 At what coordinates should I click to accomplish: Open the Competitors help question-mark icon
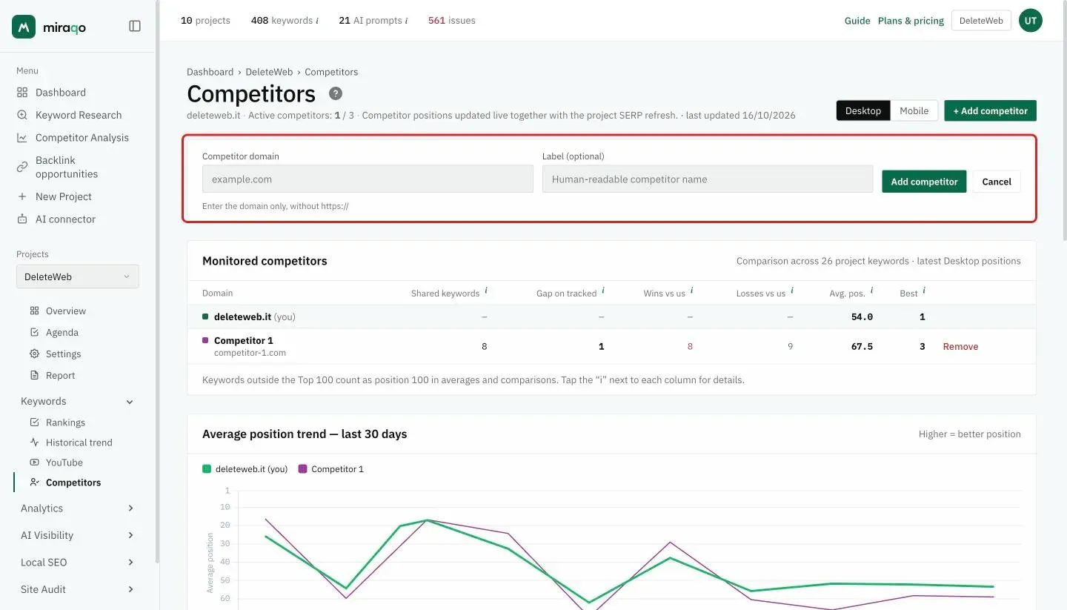(x=336, y=93)
